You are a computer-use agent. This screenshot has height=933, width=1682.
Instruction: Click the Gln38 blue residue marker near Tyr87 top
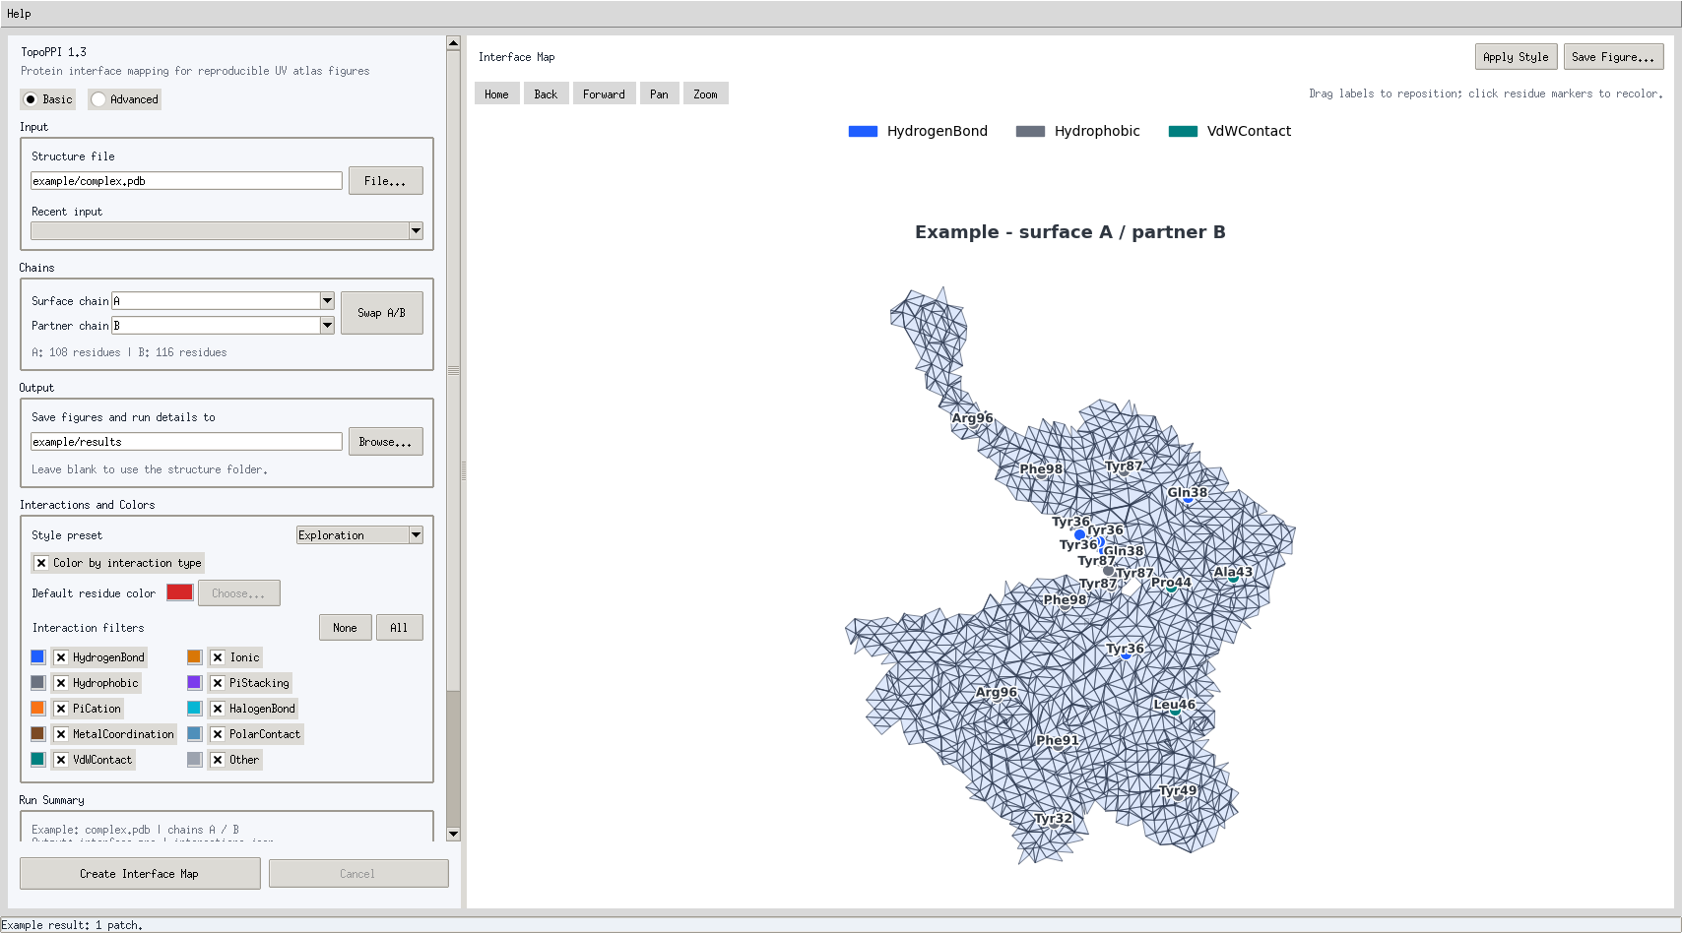[1188, 500]
